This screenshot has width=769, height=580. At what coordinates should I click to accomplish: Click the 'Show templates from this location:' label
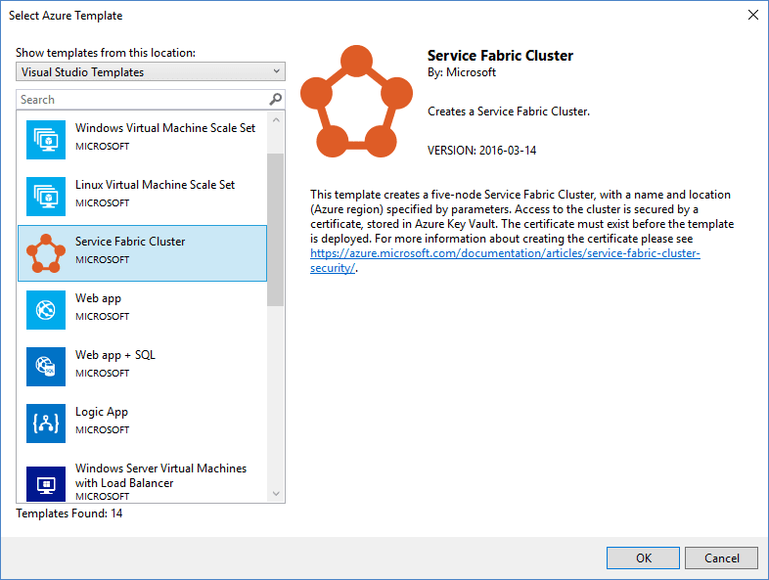(106, 53)
